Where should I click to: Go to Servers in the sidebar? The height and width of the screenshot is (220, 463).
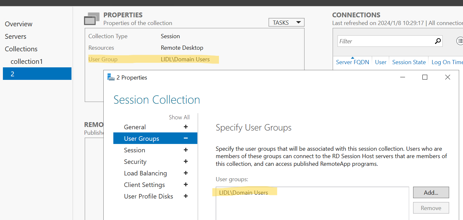click(x=15, y=37)
